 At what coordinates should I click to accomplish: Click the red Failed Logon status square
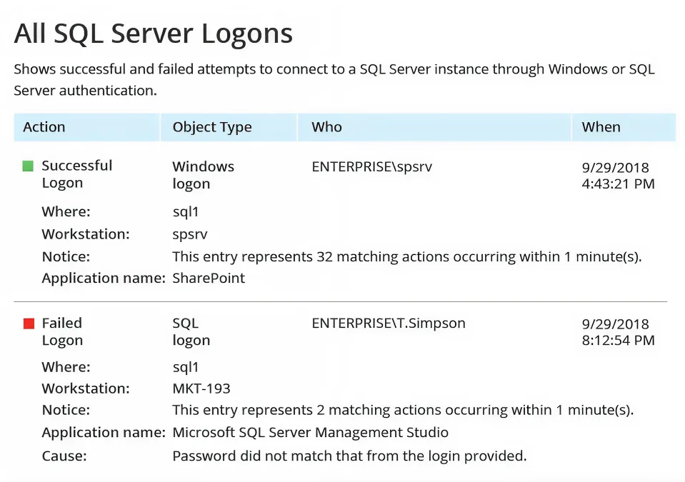[x=29, y=324]
